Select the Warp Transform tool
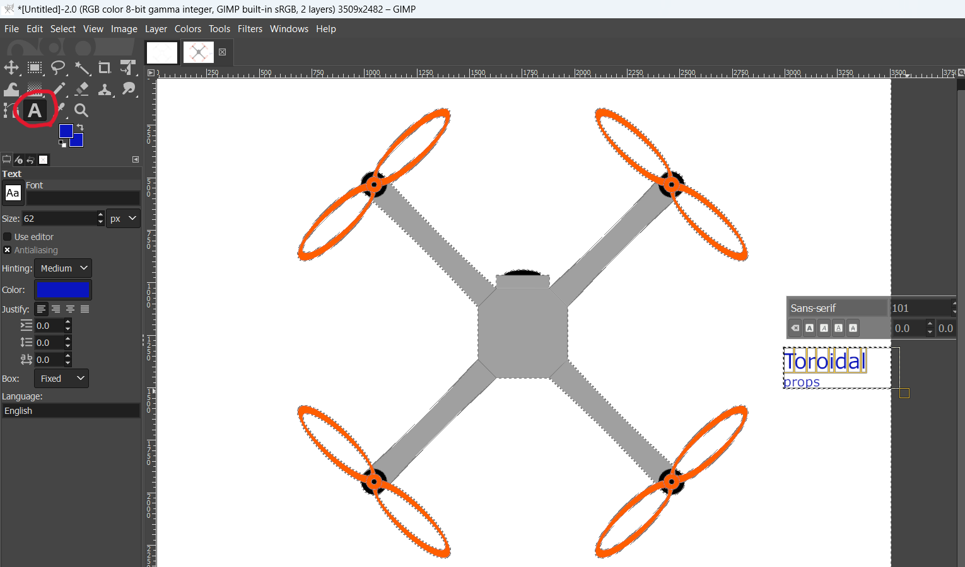The height and width of the screenshot is (567, 965). 11,89
